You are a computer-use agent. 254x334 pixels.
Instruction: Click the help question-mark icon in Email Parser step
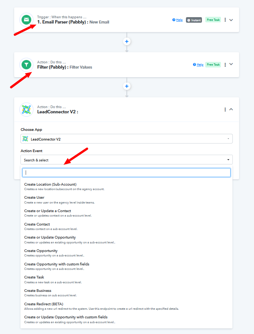(x=174, y=20)
